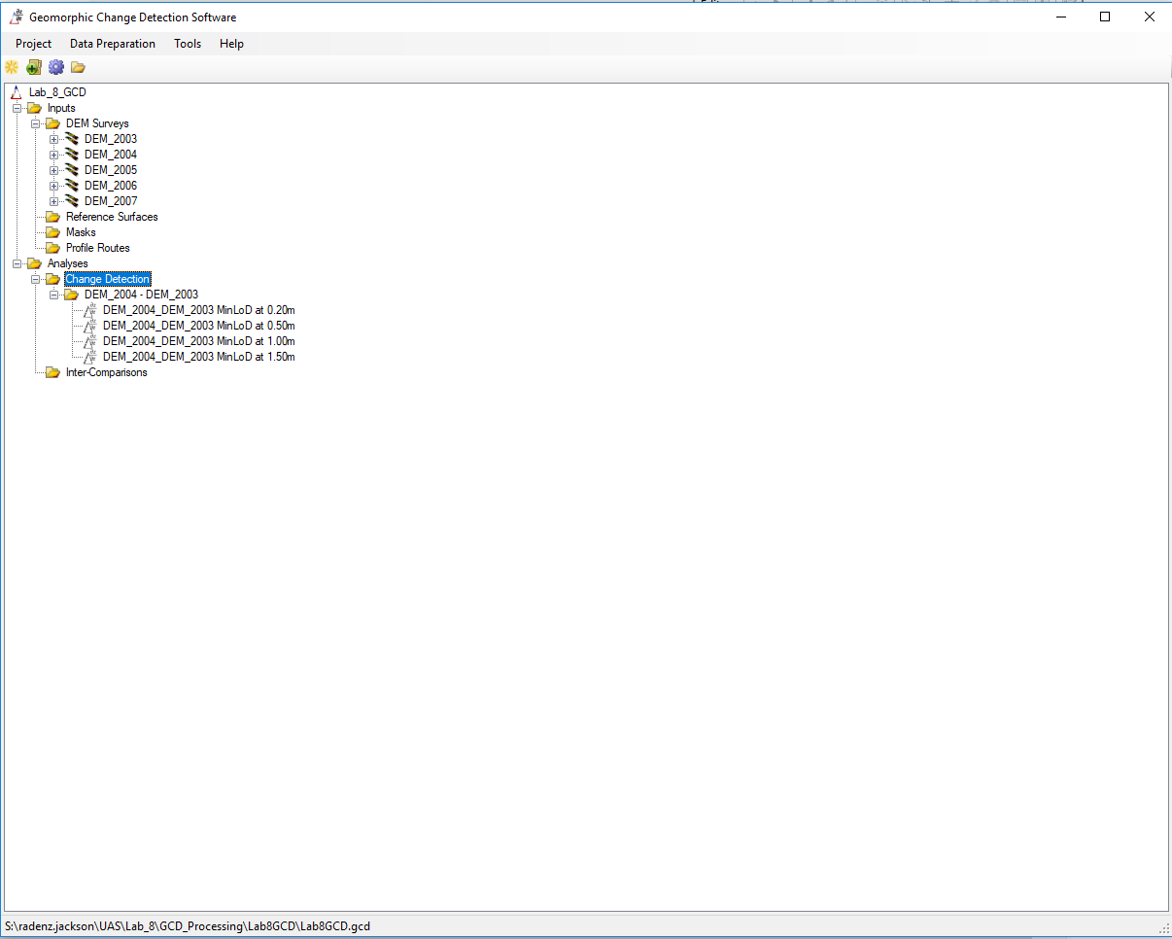The height and width of the screenshot is (939, 1172).
Task: Collapse the Inputs tree node
Action: (17, 108)
